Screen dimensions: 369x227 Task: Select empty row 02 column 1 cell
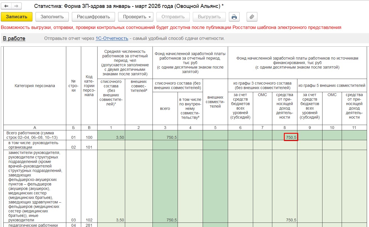click(x=111, y=145)
